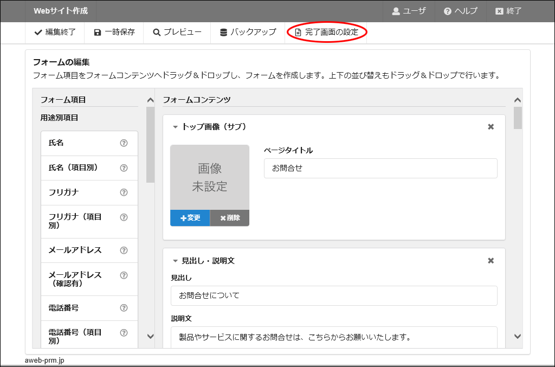
Task: Click 終了 in the top bar
Action: tap(508, 11)
